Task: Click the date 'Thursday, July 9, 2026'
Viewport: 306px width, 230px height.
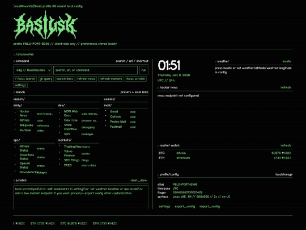Action: 174,75
